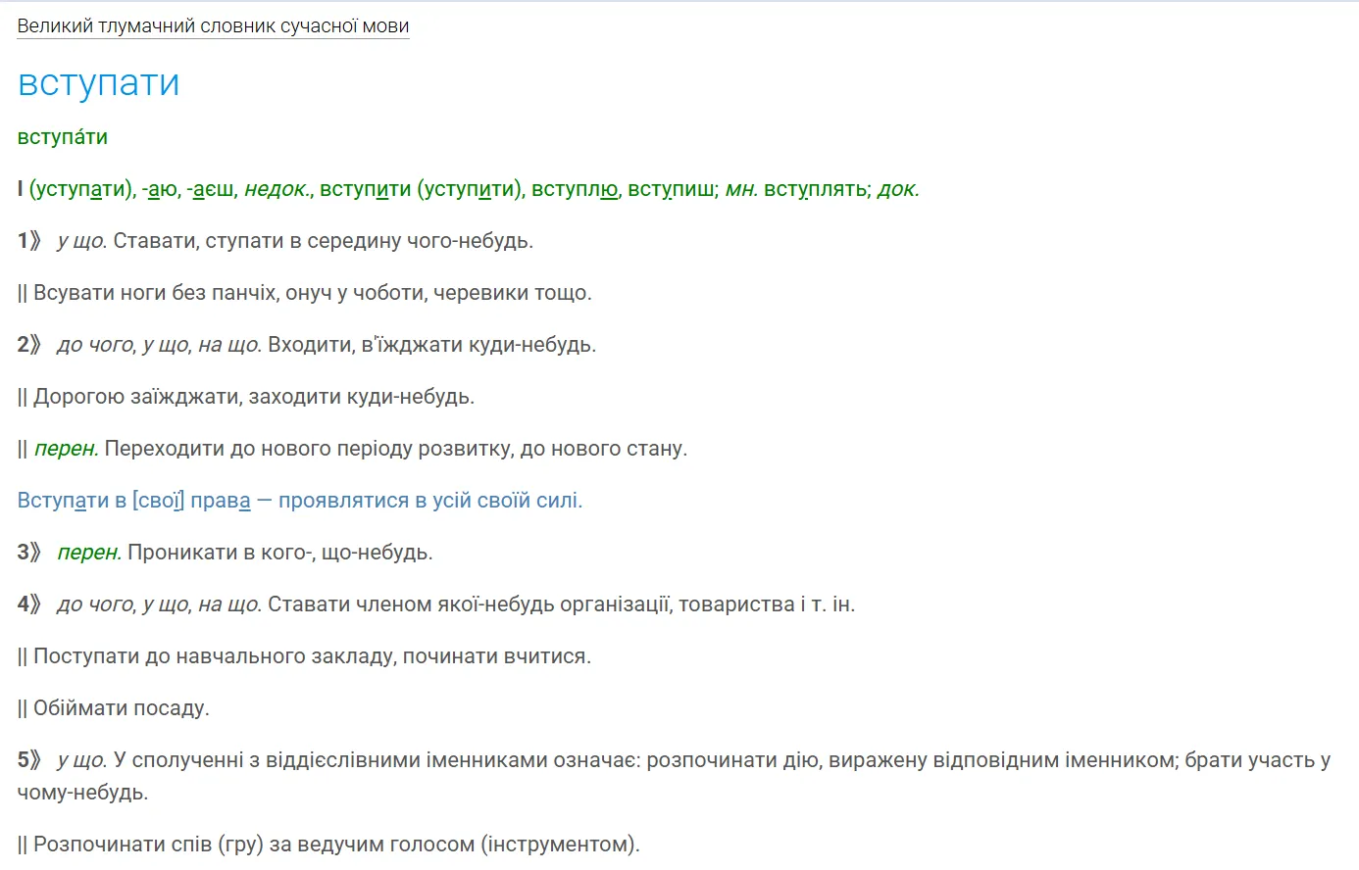
Task: Click the word вступлять in grammar line
Action: point(816,189)
